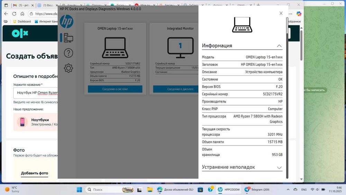Select the suggested 'Ноутбуки' category
346x195 pixels.
(36, 122)
